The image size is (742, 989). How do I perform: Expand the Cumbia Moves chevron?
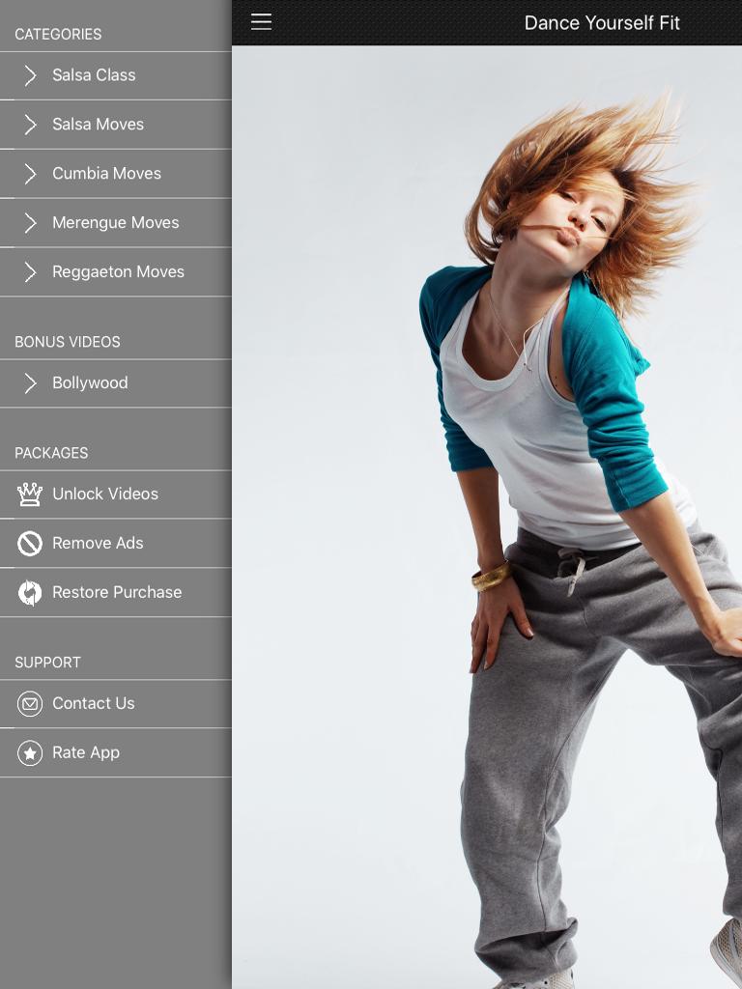coord(30,174)
